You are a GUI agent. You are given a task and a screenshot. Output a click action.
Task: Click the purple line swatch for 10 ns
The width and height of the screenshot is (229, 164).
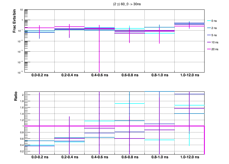pos(208,42)
